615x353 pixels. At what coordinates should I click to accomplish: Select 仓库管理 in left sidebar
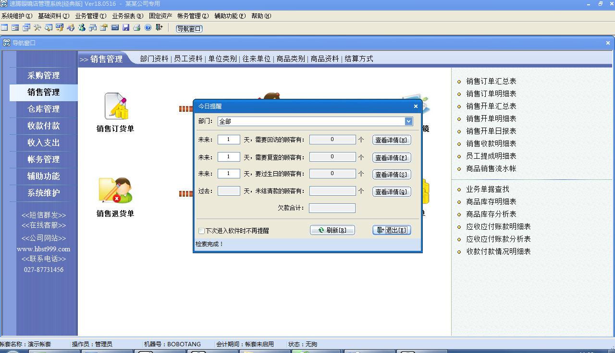click(x=43, y=109)
